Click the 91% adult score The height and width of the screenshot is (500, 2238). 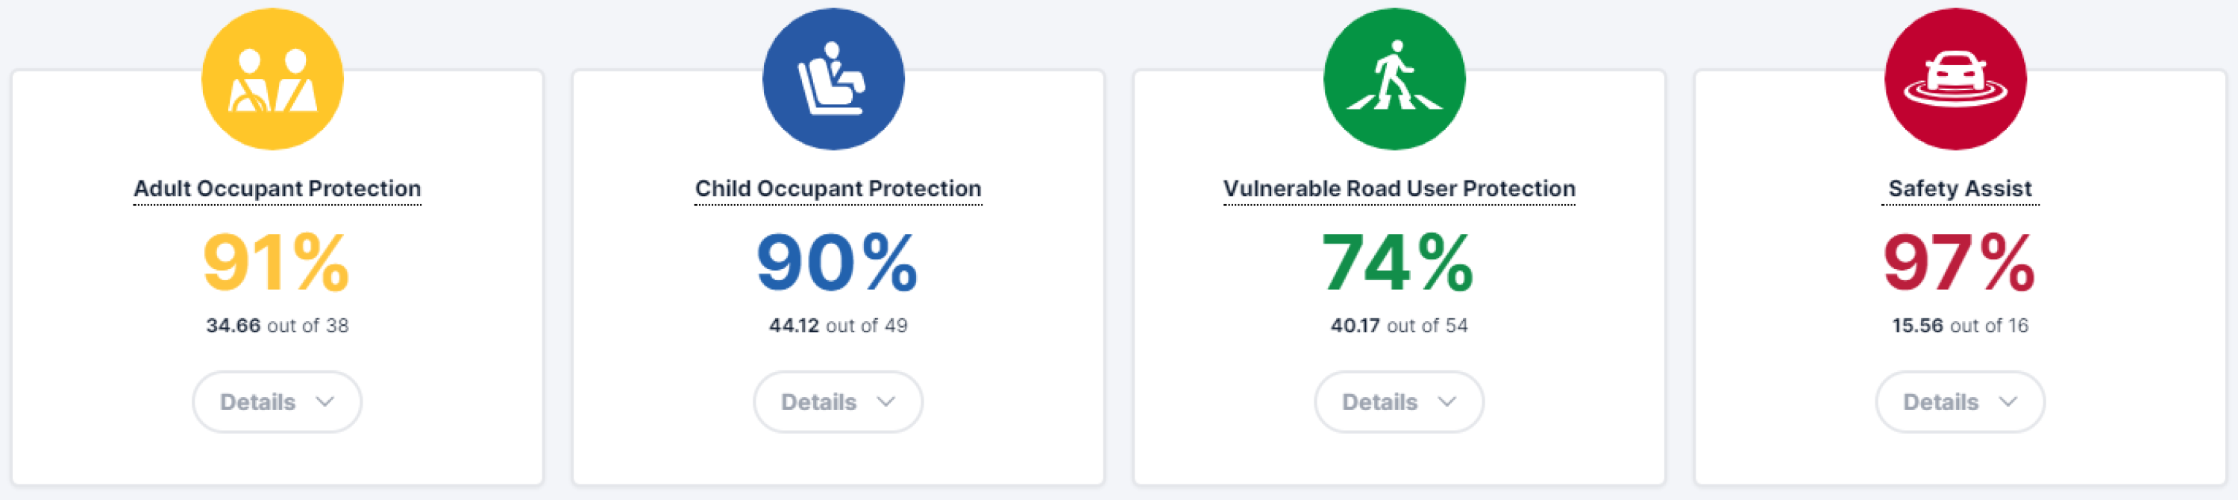(276, 262)
